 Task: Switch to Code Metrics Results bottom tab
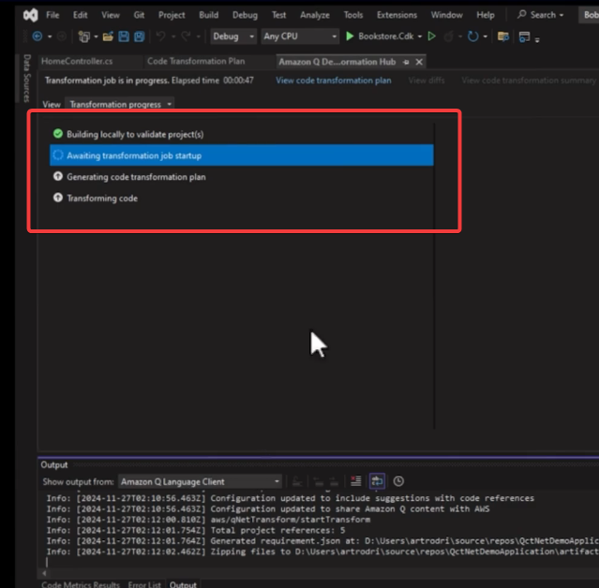tap(81, 584)
